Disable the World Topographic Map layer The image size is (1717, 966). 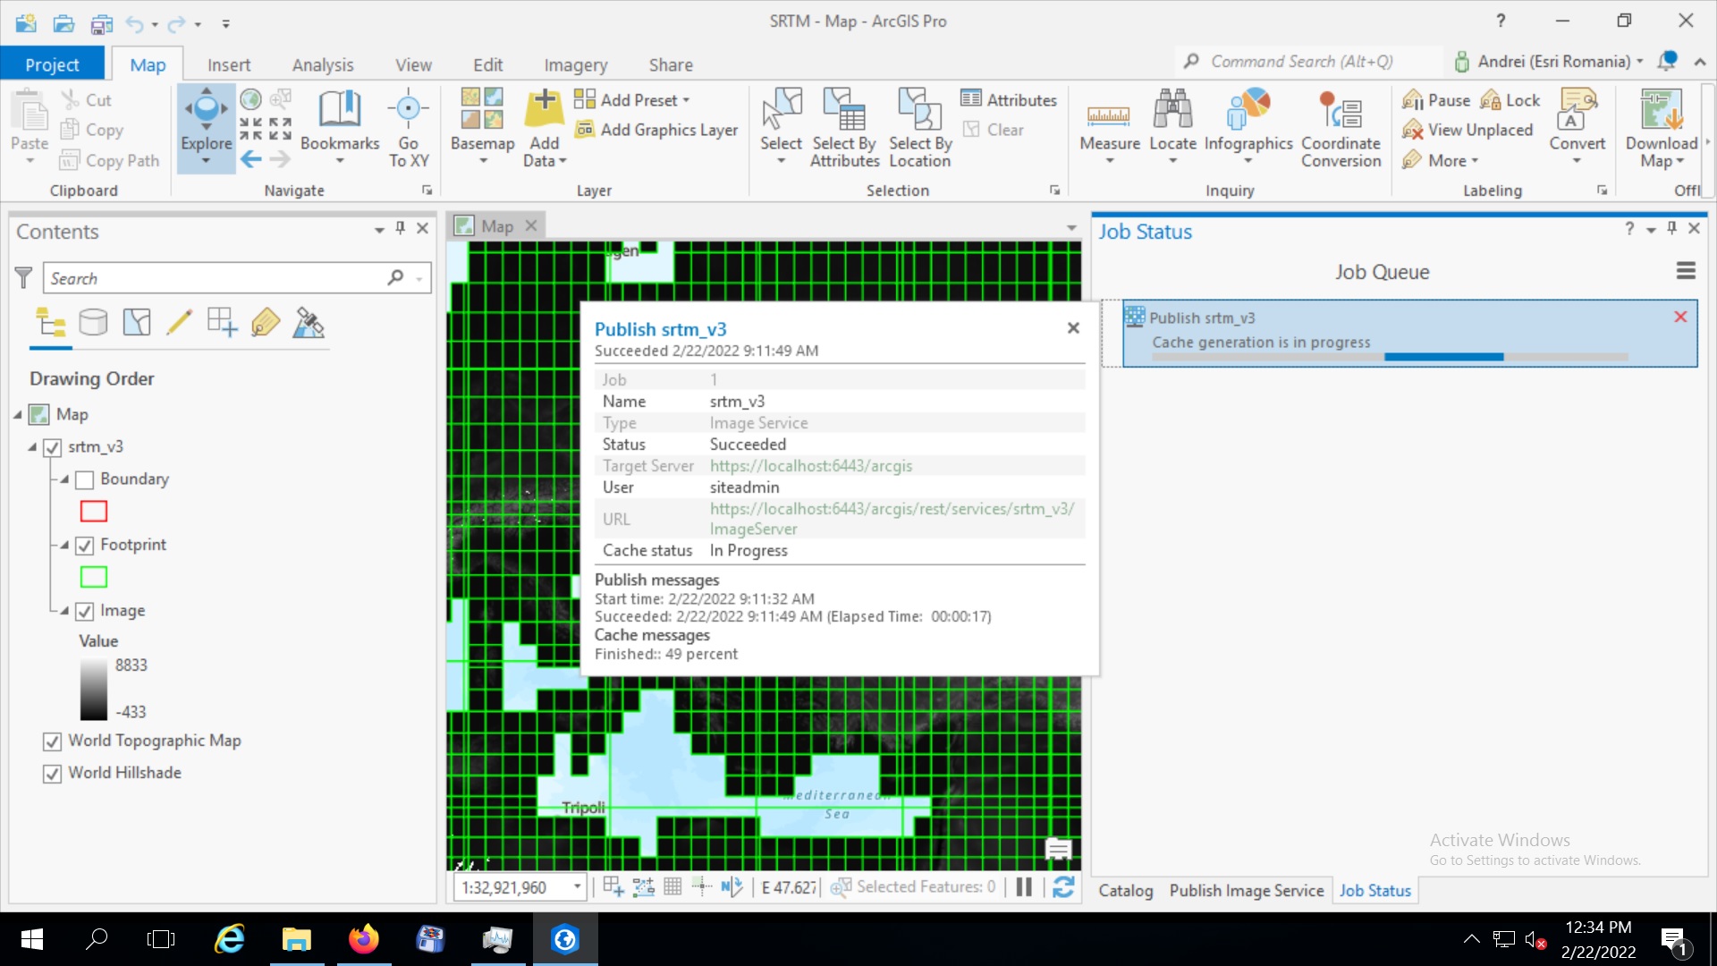pyautogui.click(x=53, y=741)
